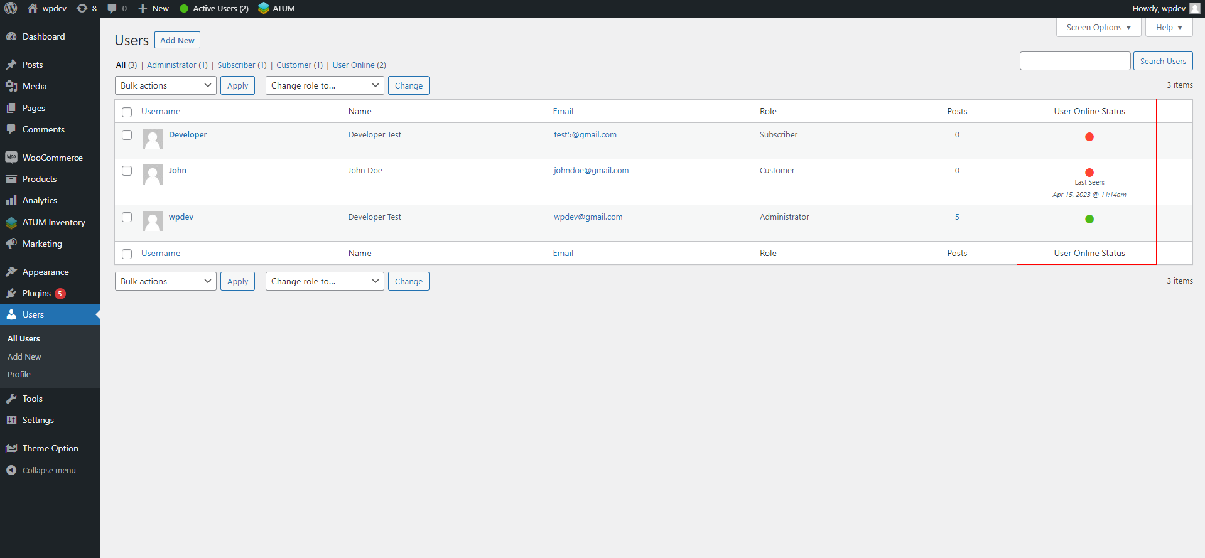Click the wpdev avatar in admin bar
Screen dimensions: 1205x558
pyautogui.click(x=1194, y=8)
